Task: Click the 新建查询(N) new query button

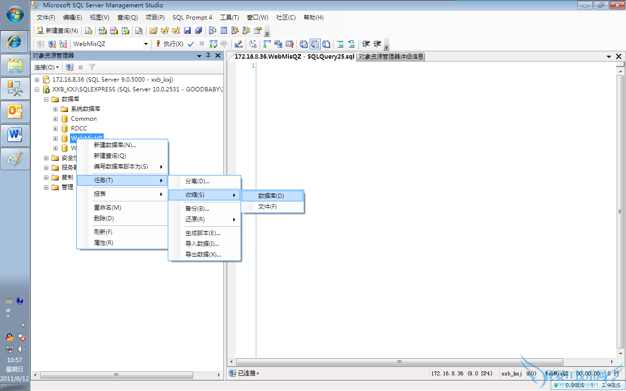Action: [x=57, y=30]
